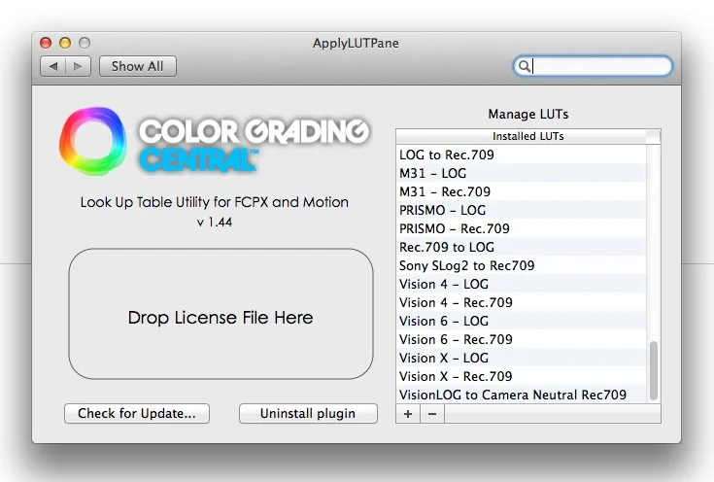Select 'PRISMO – LOG' in the list
The width and height of the screenshot is (714, 482).
point(521,210)
